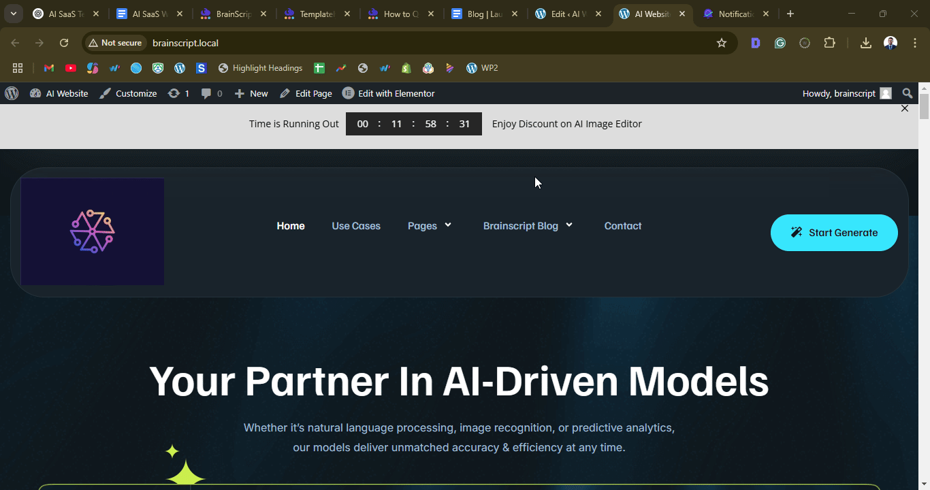The height and width of the screenshot is (490, 930).
Task: Click Edit Page in the admin bar
Action: click(306, 93)
